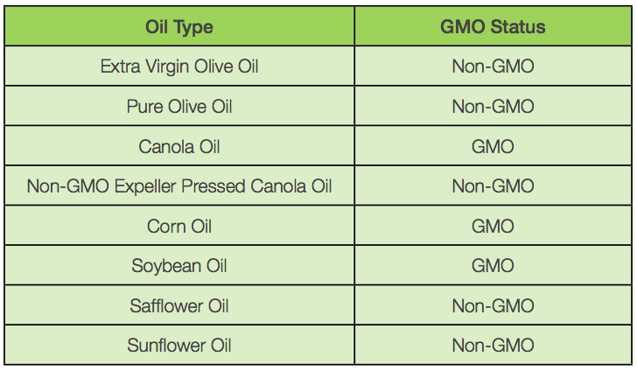The width and height of the screenshot is (637, 371).
Task: Click the GMO status beside Canola Oil
Action: tap(493, 147)
